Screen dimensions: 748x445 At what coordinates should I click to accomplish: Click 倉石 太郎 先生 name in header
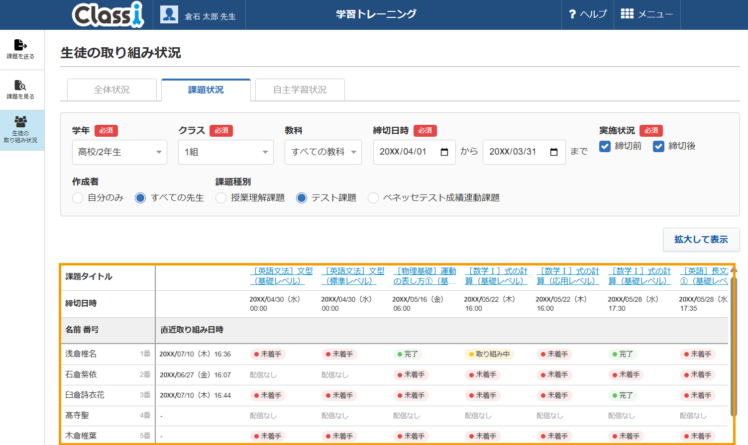(210, 16)
